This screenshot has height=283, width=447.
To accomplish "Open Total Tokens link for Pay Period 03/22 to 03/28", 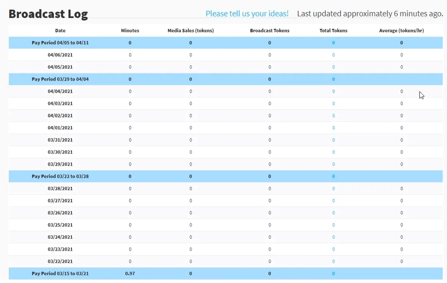I will click(x=333, y=176).
